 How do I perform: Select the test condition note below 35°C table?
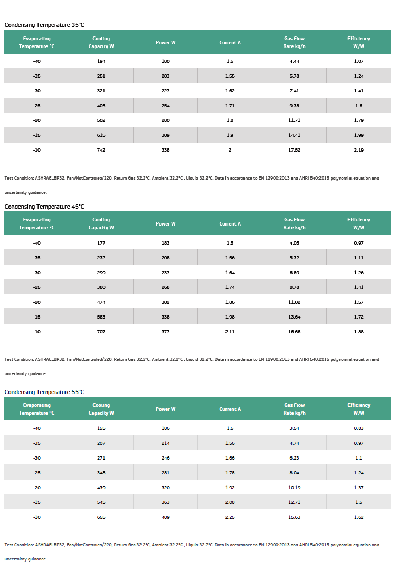point(192,185)
